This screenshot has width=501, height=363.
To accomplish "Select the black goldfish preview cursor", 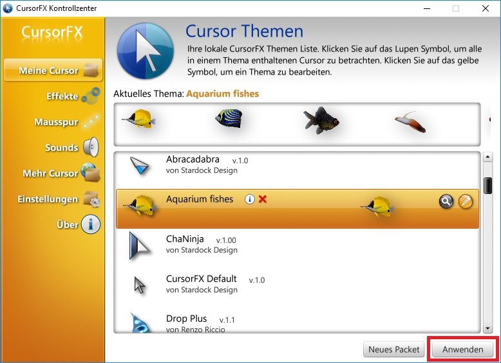I will (321, 121).
